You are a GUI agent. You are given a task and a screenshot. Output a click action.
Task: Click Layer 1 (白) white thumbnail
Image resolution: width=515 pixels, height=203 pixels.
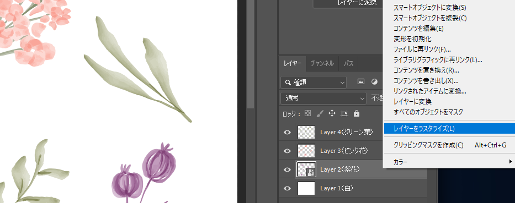[306, 188]
